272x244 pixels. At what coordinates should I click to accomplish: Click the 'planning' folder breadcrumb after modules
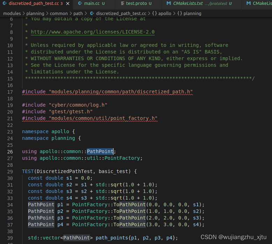(x=35, y=14)
